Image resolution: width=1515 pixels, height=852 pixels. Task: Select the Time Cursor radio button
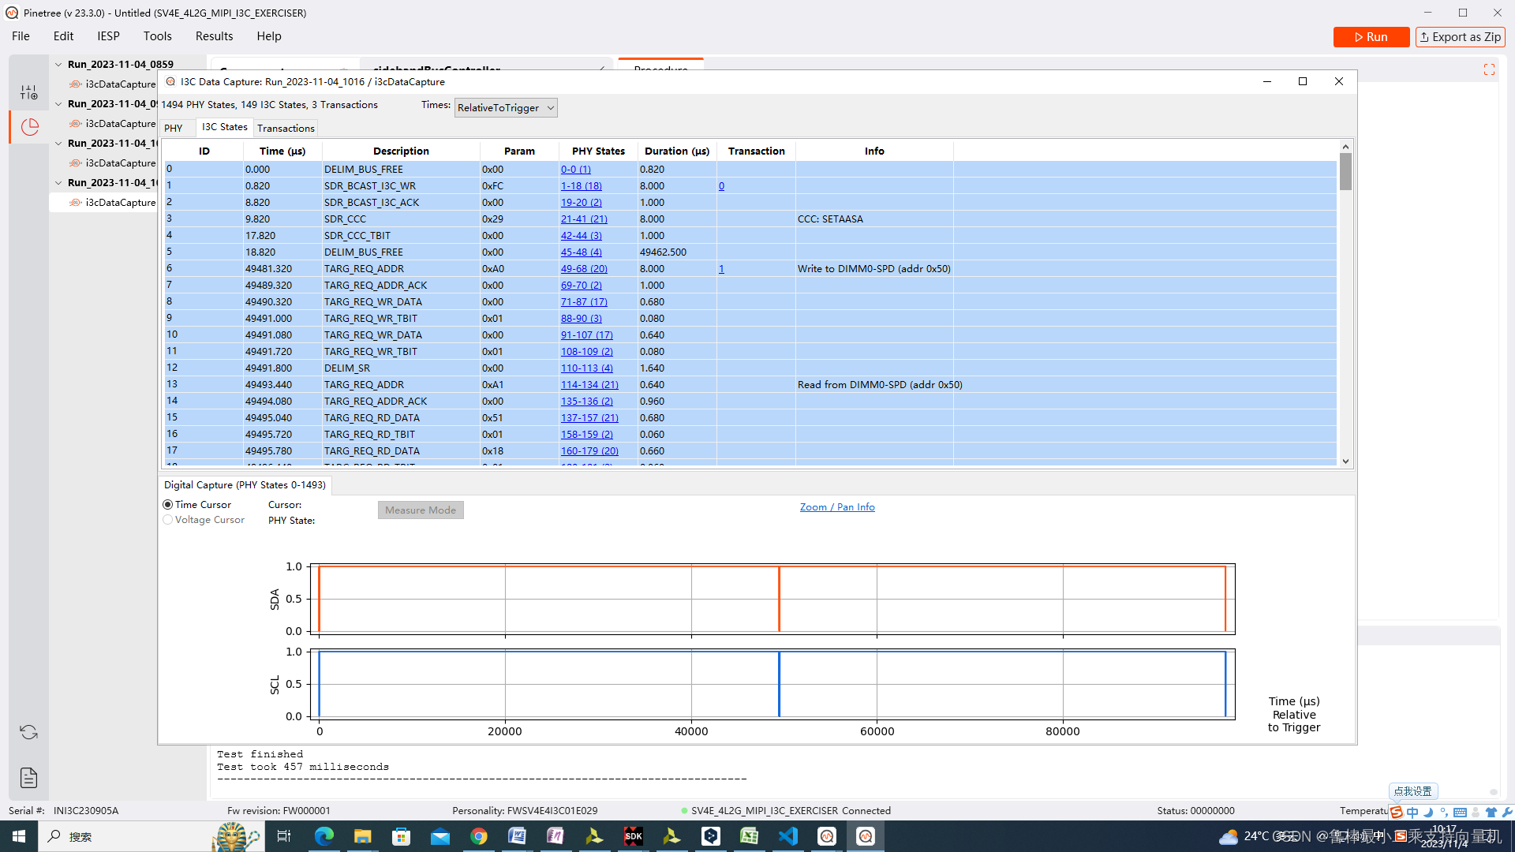(x=168, y=505)
